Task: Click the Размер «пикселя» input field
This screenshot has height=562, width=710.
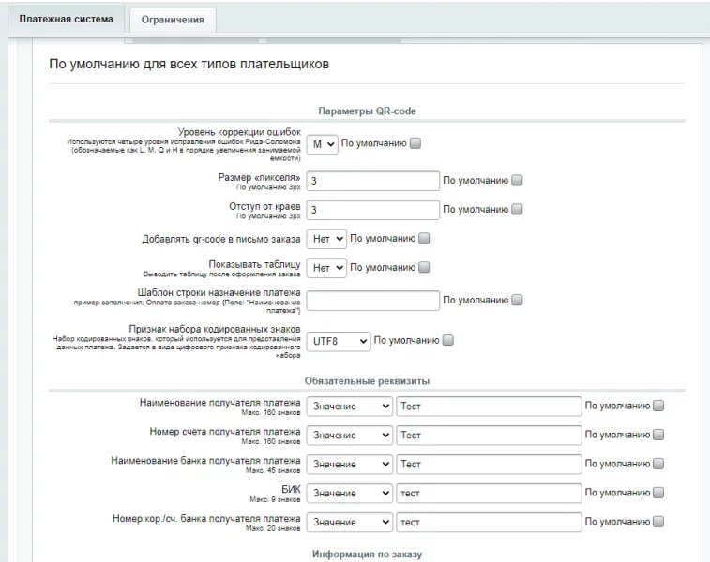Action: 373,181
